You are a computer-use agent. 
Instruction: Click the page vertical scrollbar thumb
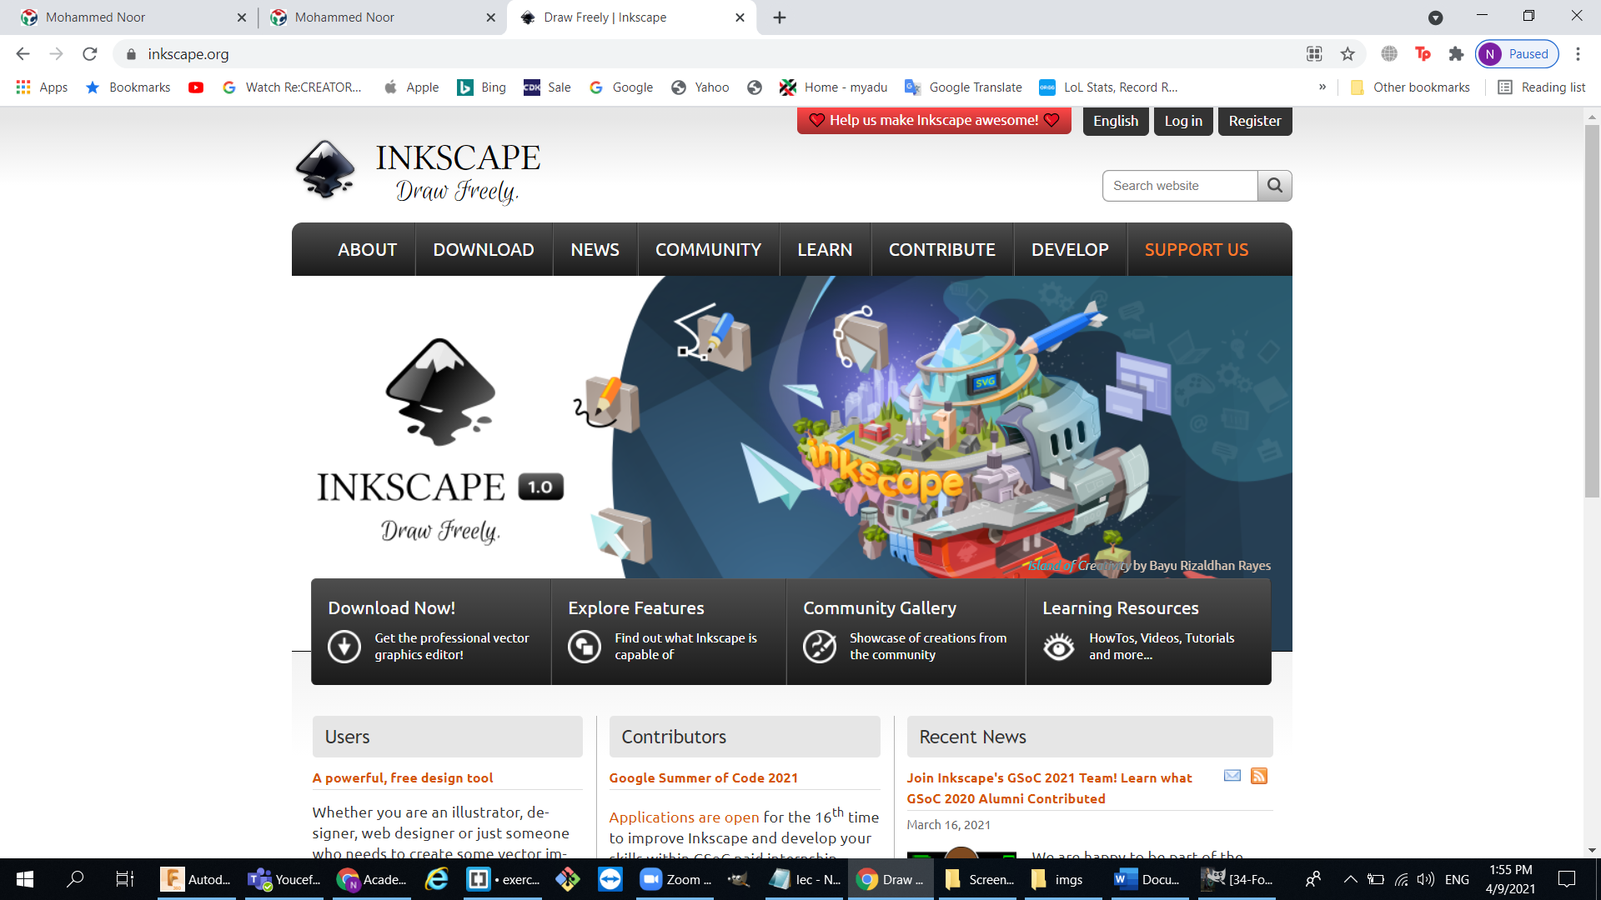[1592, 311]
